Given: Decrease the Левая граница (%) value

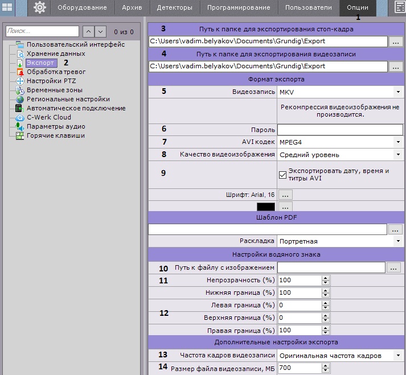Looking at the screenshot, I should coord(326,308).
